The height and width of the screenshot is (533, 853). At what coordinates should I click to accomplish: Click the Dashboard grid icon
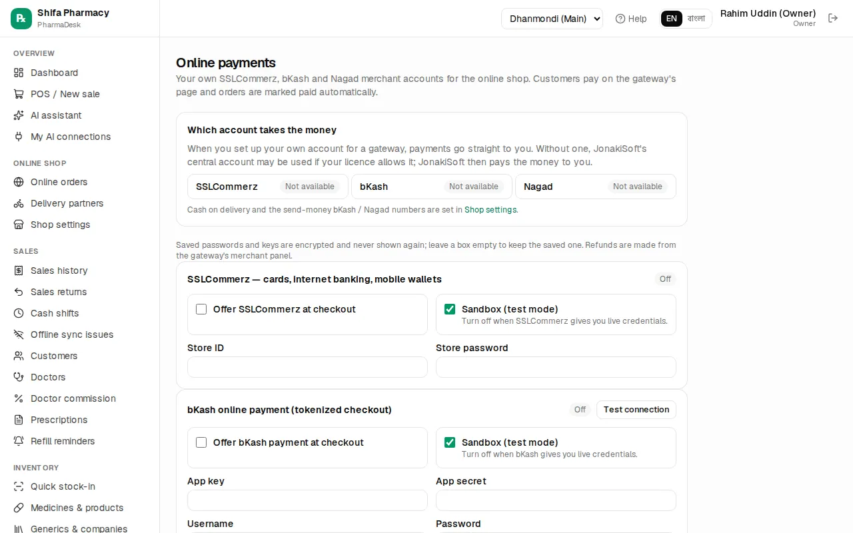pyautogui.click(x=19, y=73)
